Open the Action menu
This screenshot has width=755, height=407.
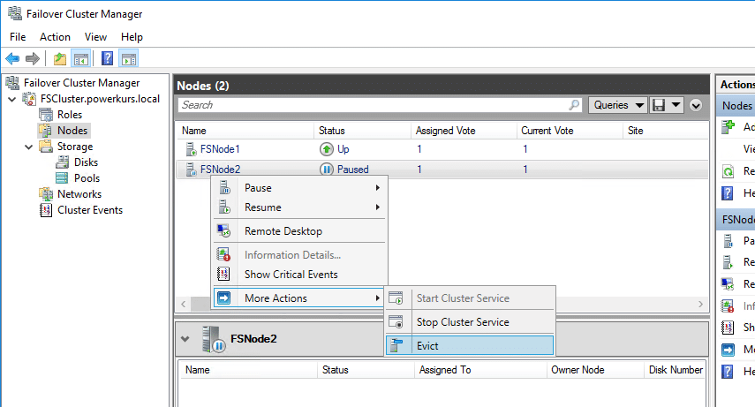point(55,37)
